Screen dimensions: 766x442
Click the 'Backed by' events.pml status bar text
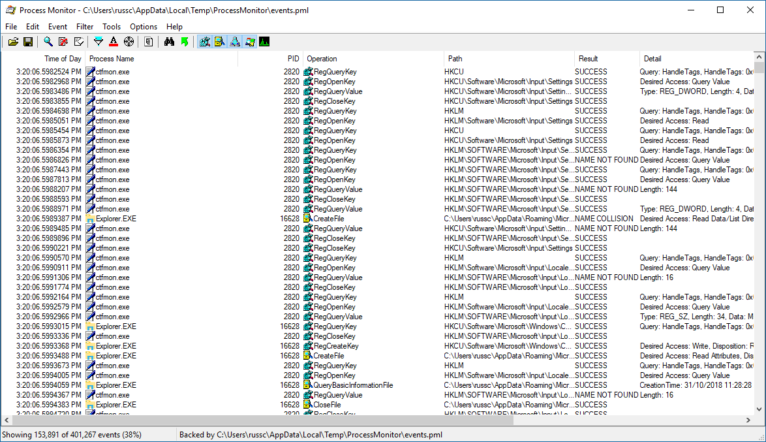pos(311,435)
